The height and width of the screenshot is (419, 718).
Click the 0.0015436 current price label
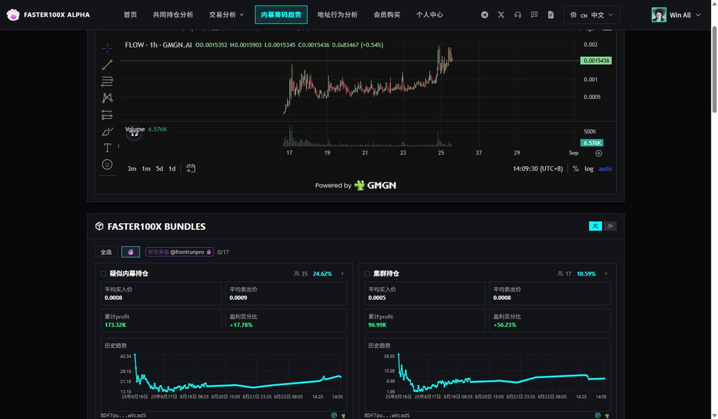point(596,60)
